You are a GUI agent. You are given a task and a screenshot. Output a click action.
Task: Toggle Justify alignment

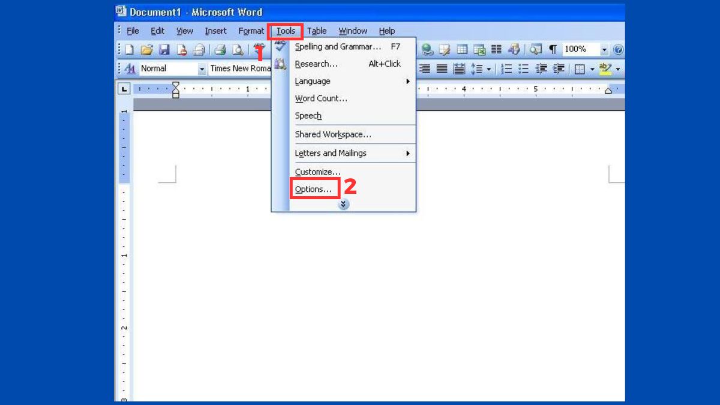point(442,69)
